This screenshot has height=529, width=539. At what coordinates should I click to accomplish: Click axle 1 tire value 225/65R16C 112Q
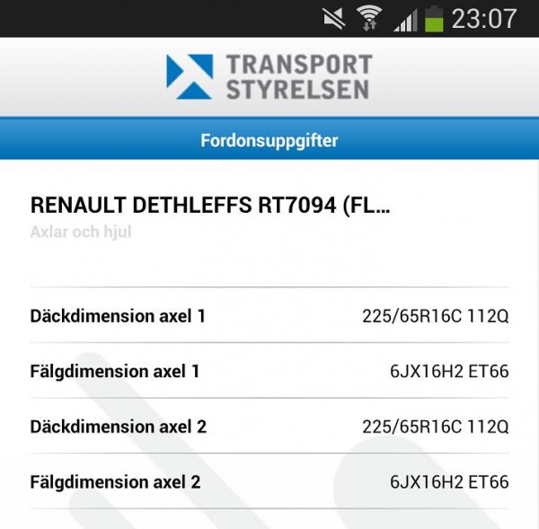click(x=436, y=316)
